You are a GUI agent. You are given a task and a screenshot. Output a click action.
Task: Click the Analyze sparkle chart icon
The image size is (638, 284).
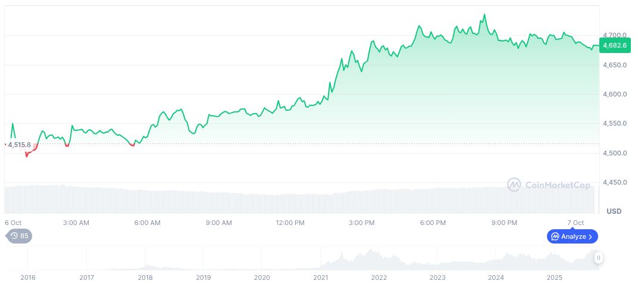coord(555,236)
